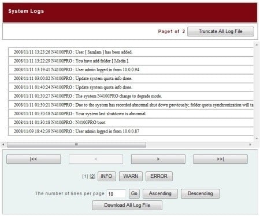Click the 'Page1 of 2' indicator text
This screenshot has width=260, height=216.
(x=172, y=31)
